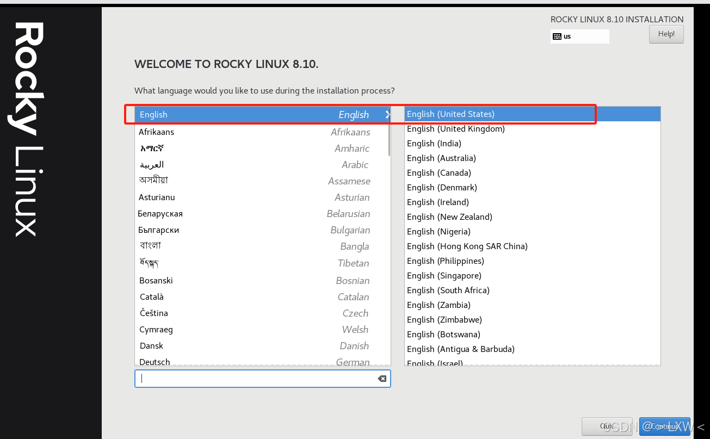Select the Assamese language row
Screen dimensions: 710x439
[262, 181]
